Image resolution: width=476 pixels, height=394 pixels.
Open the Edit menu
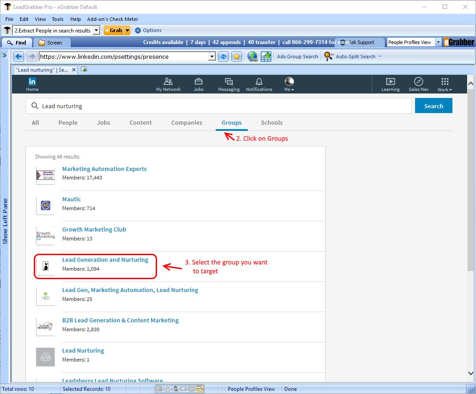coord(24,19)
